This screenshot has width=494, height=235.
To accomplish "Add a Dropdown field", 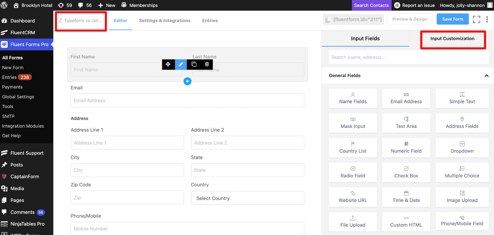I will [x=462, y=148].
